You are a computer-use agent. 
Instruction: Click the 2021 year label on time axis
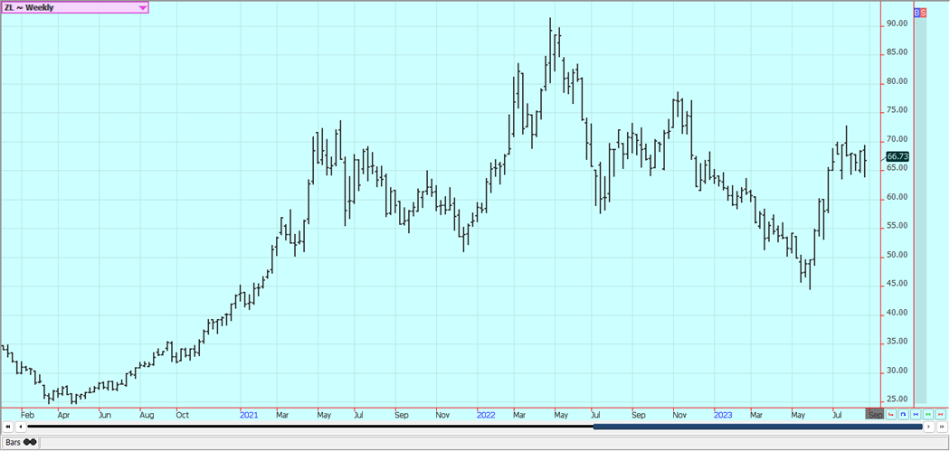(x=249, y=415)
